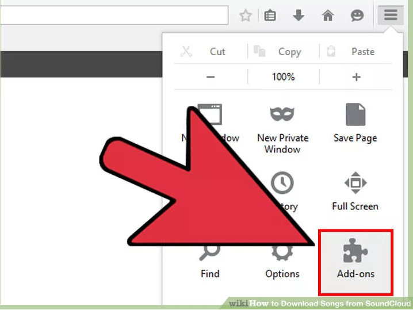
Task: Open the chat smiley icon
Action: coord(357,16)
